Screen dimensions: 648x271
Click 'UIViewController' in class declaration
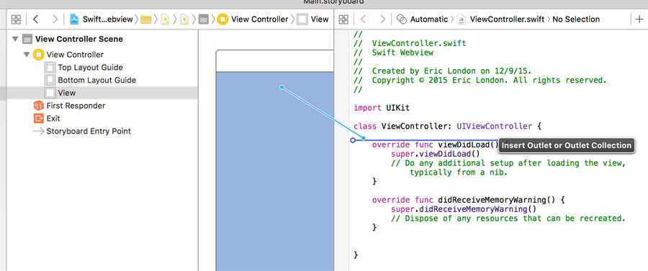(x=494, y=127)
